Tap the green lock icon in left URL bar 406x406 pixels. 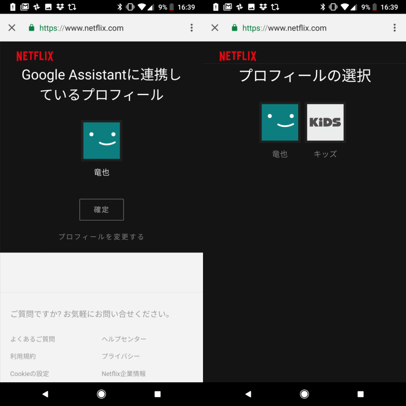32,28
